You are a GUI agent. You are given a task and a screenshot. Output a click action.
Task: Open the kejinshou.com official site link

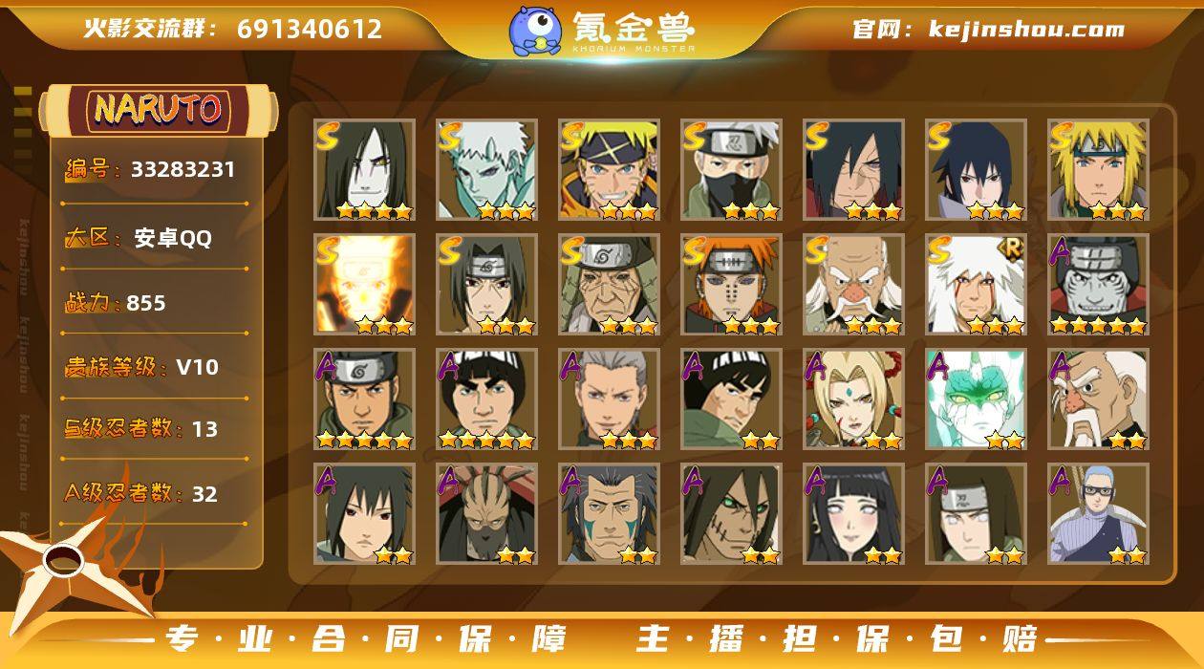(1026, 29)
